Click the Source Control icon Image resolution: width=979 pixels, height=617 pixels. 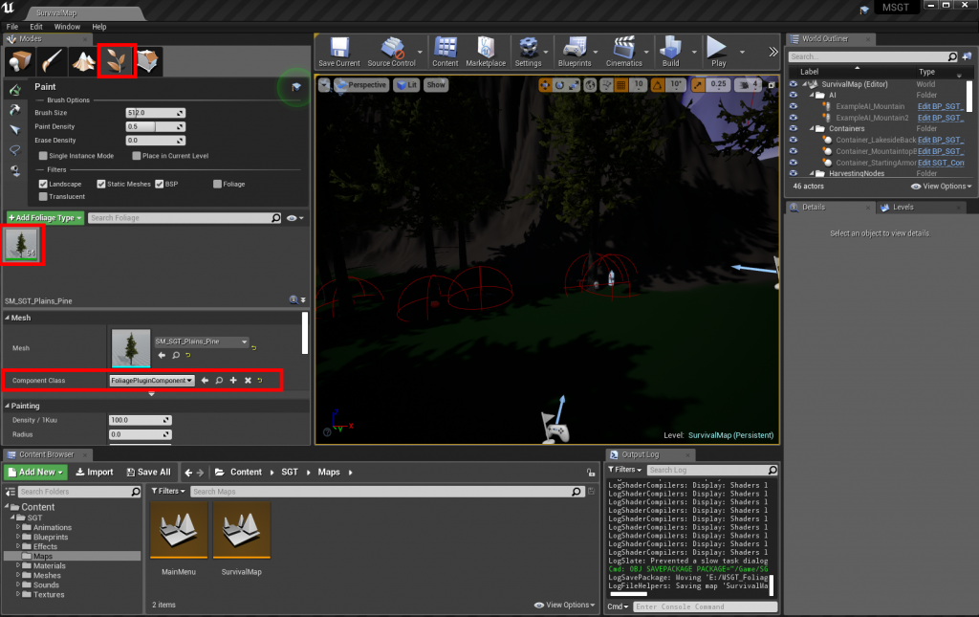[392, 52]
